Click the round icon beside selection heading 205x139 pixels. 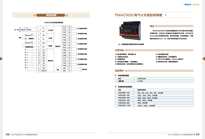click(126, 70)
